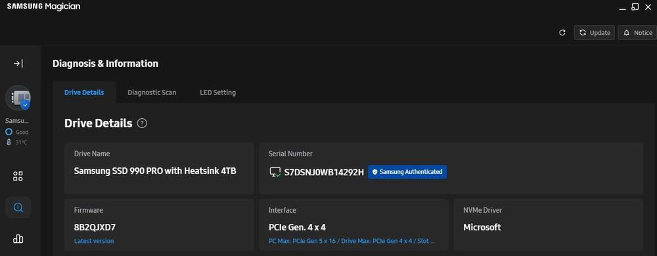This screenshot has height=256, width=657.
Task: Click the Microsoft NVMe Driver value
Action: 482,228
